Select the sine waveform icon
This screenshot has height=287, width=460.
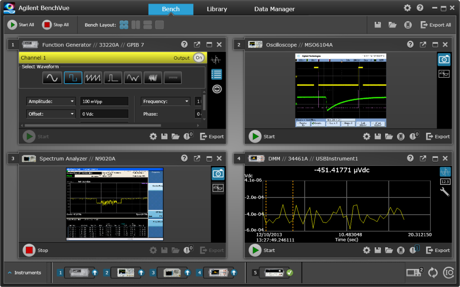(x=52, y=78)
